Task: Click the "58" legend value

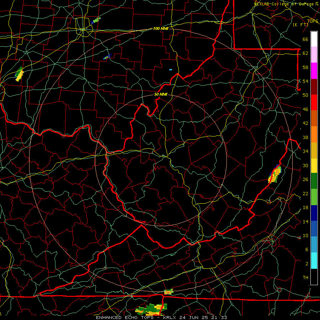Action: [305, 67]
